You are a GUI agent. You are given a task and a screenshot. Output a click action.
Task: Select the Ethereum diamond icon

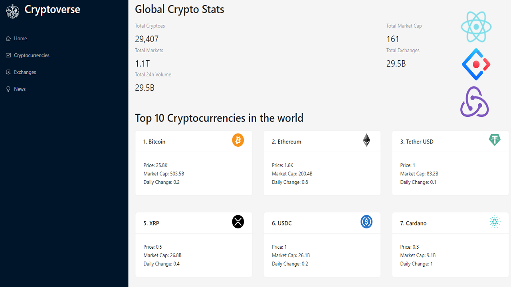[366, 140]
